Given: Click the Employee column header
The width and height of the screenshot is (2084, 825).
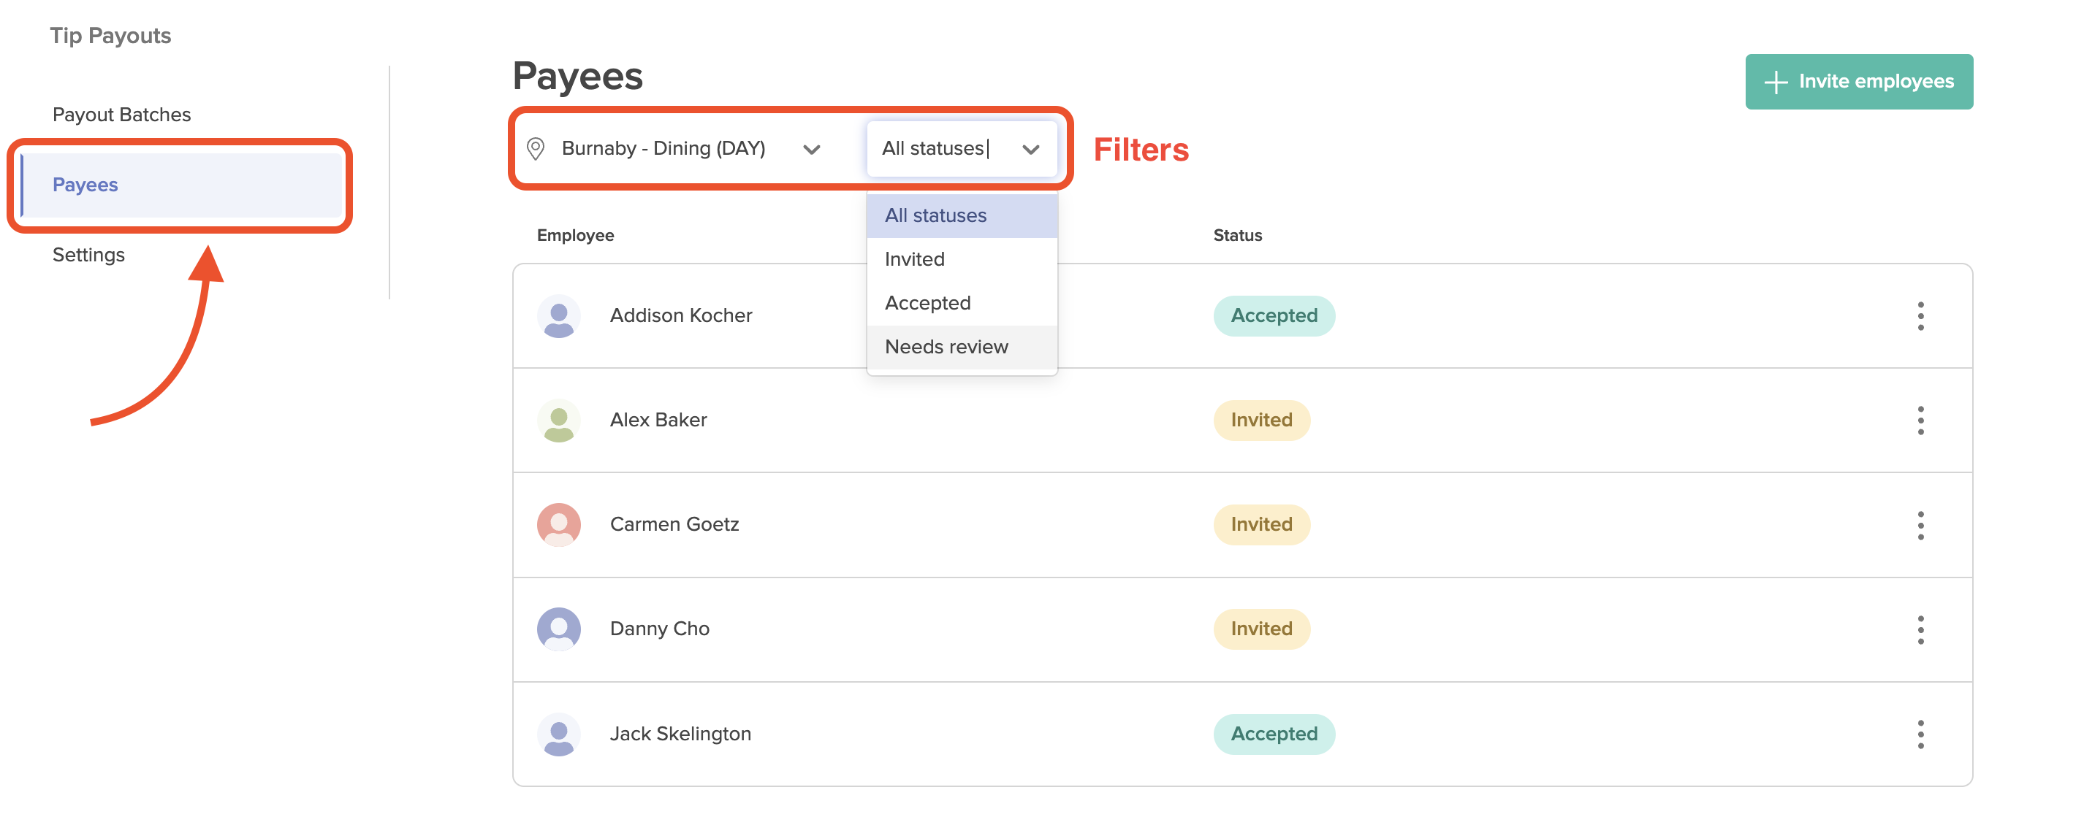Looking at the screenshot, I should (x=575, y=235).
